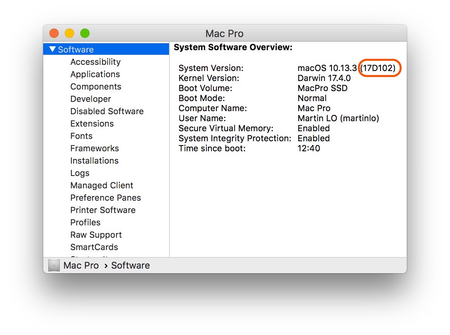Click the Kernel Version value Darwin 17.4.0
This screenshot has width=450, height=335.
tap(324, 78)
